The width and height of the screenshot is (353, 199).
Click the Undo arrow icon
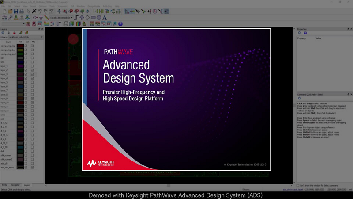point(40,11)
